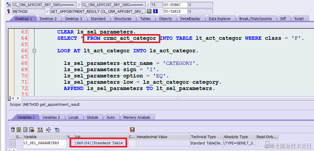Image resolution: width=314 pixels, height=151 pixels.
Task: Click the METHOD event type field
Action: 28,11
